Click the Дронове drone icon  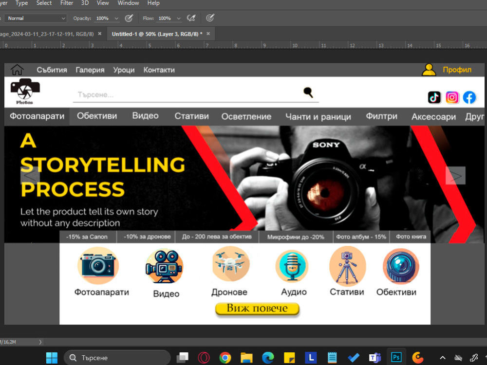click(x=230, y=264)
